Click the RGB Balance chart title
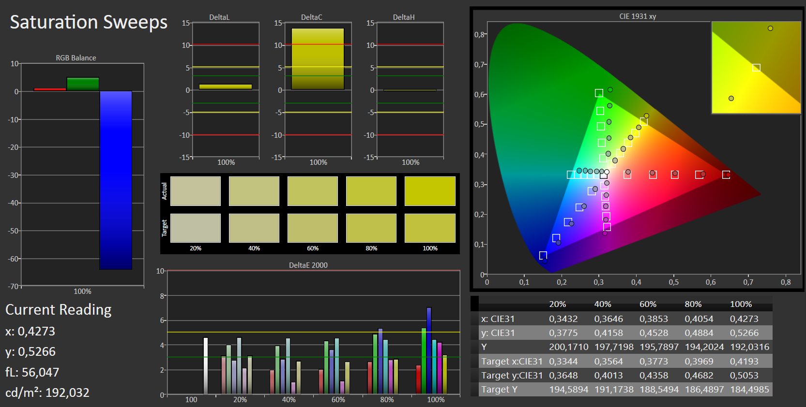 [76, 58]
